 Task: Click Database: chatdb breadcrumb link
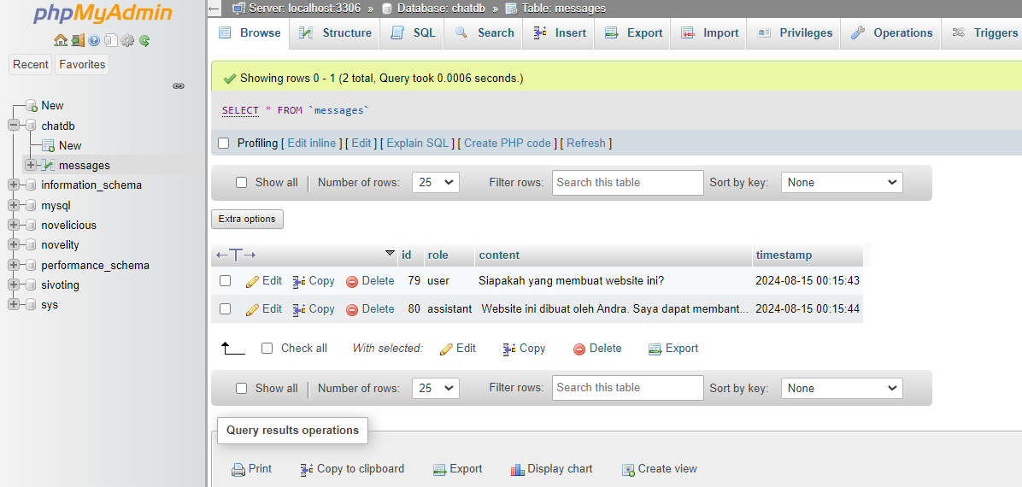click(x=441, y=9)
